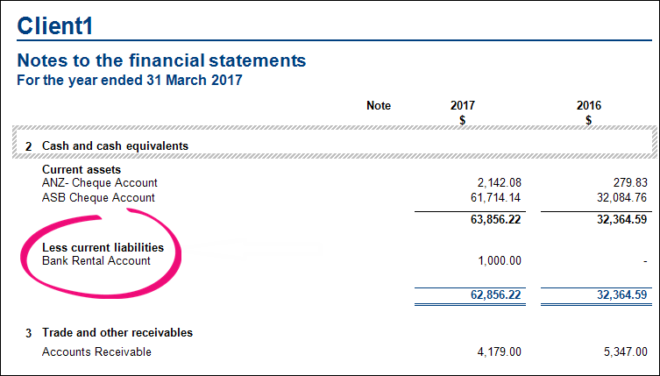Click the 'Less current liabilities' subheading

click(x=103, y=248)
